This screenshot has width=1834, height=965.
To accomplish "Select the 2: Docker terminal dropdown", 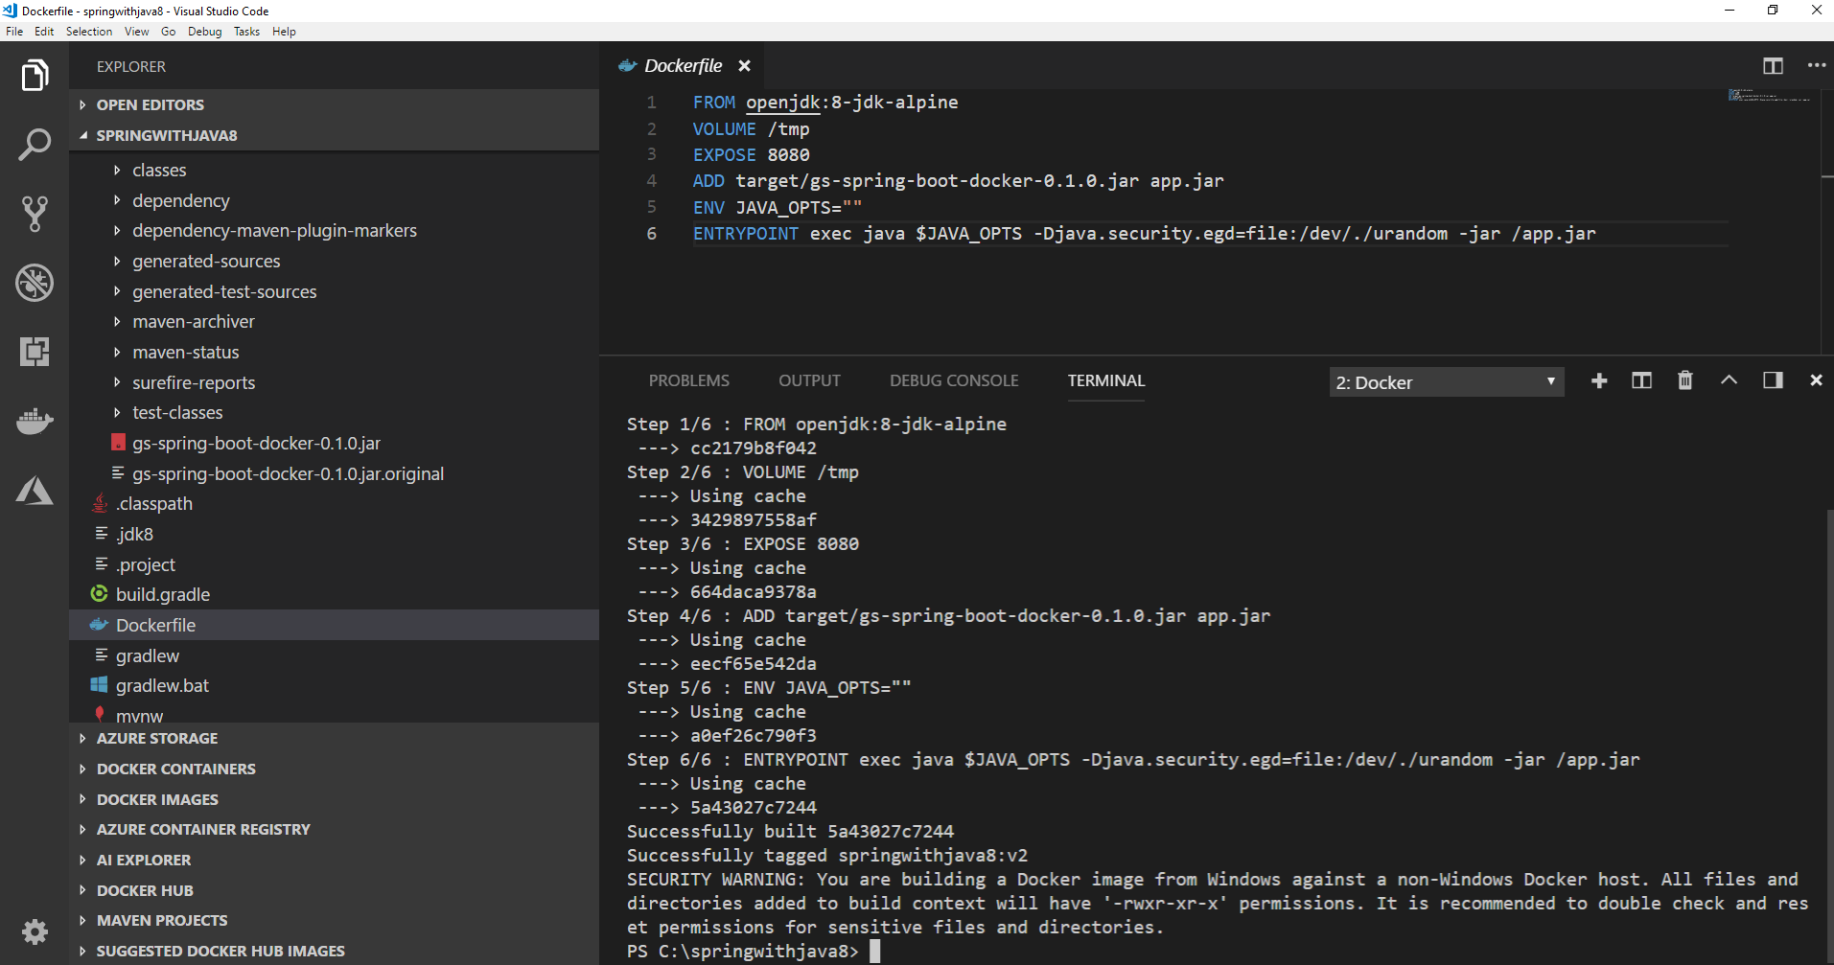I will [x=1446, y=382].
